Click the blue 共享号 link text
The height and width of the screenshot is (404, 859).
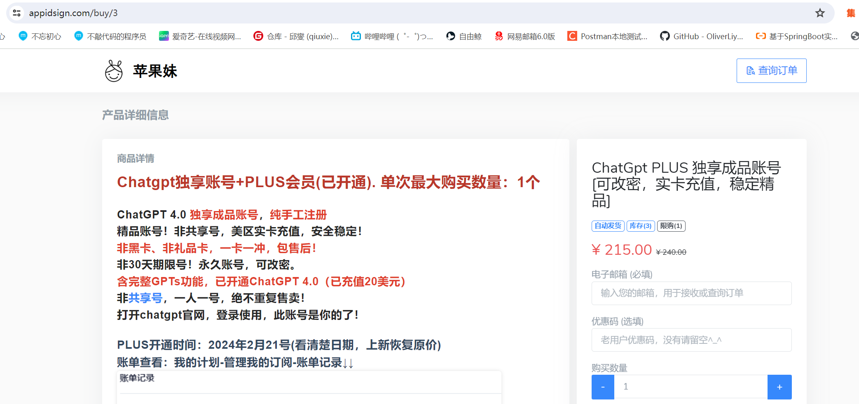point(145,298)
